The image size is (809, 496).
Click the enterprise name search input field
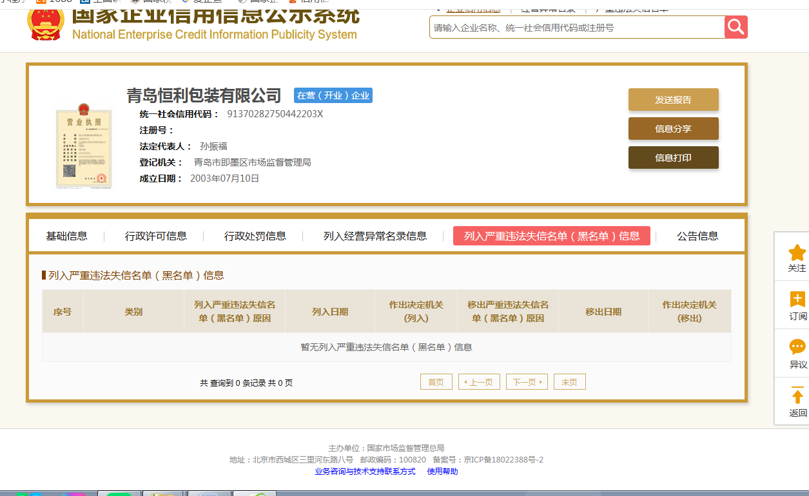577,28
